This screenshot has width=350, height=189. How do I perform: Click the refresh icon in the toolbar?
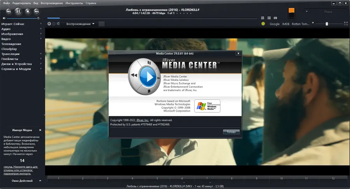(x=58, y=24)
